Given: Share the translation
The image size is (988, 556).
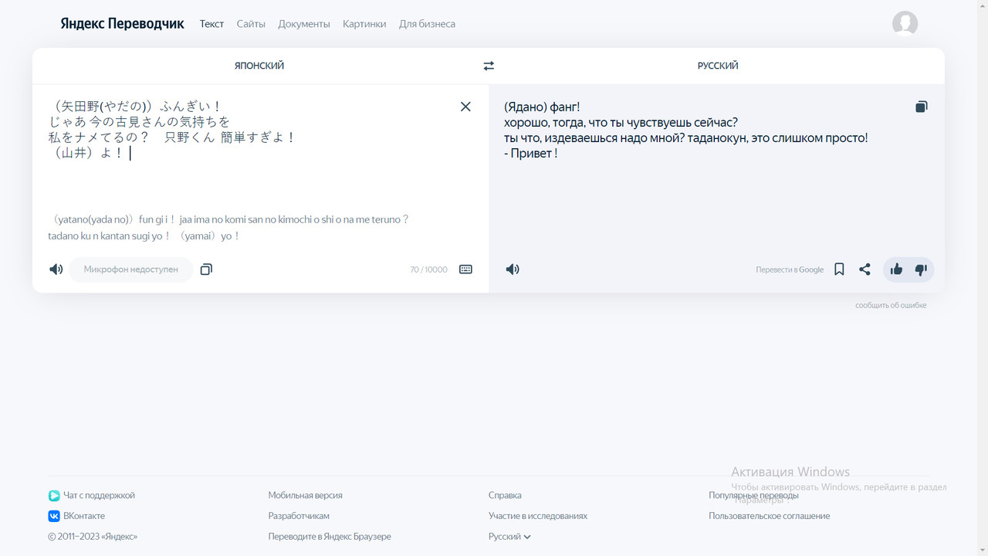Looking at the screenshot, I should coord(864,270).
